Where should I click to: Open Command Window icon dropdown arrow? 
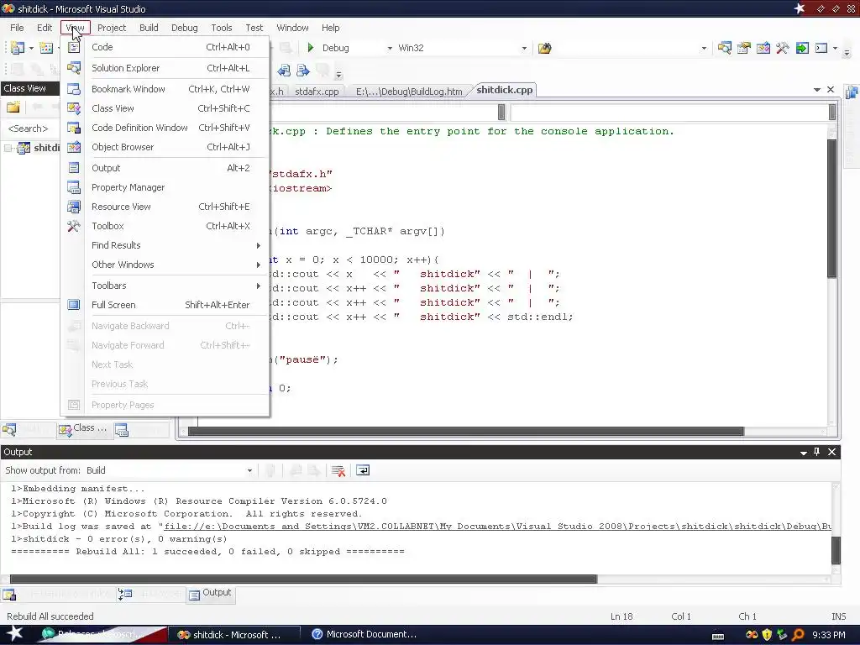836,48
